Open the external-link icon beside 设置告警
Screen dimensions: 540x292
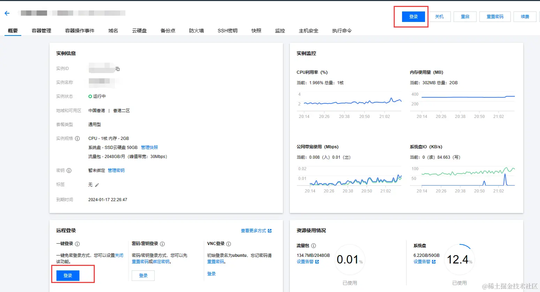(x=316, y=262)
